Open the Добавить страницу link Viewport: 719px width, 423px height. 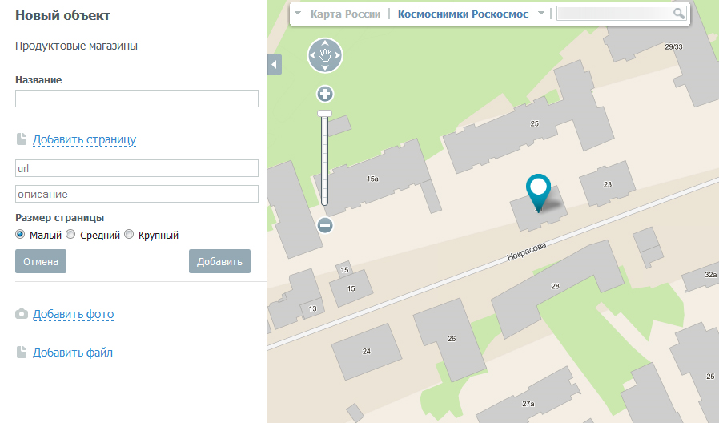coord(84,139)
